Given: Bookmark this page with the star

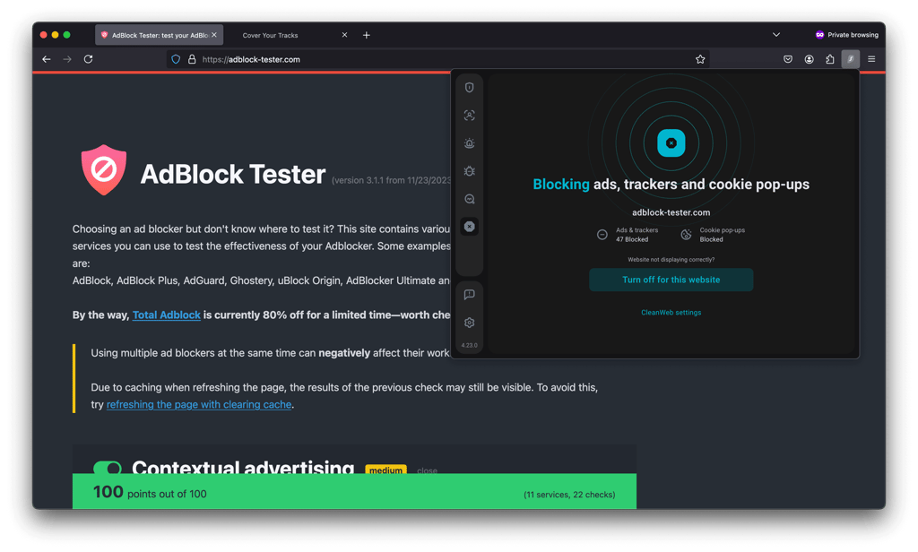Looking at the screenshot, I should coord(700,59).
